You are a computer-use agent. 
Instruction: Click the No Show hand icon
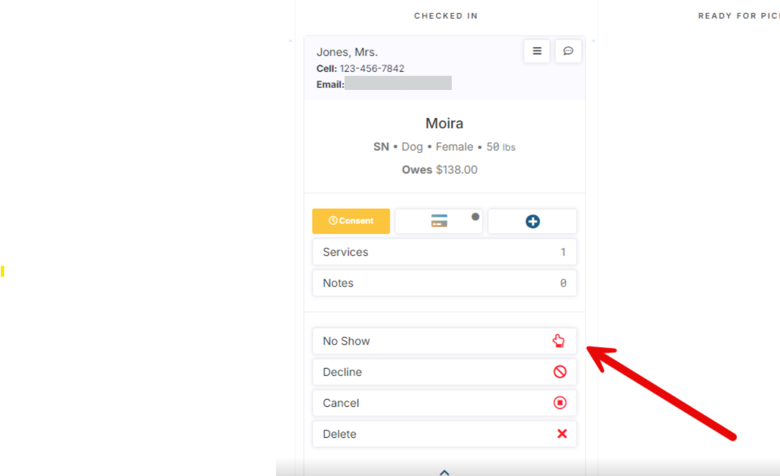(x=559, y=341)
